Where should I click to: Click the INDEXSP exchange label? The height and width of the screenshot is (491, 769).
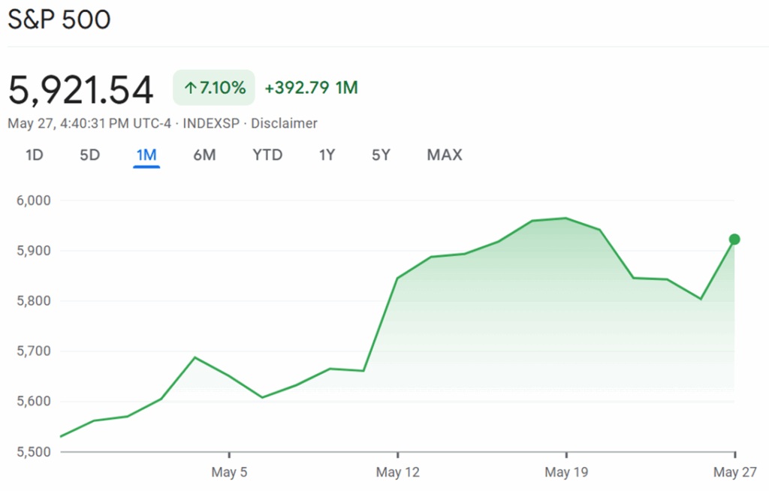211,123
